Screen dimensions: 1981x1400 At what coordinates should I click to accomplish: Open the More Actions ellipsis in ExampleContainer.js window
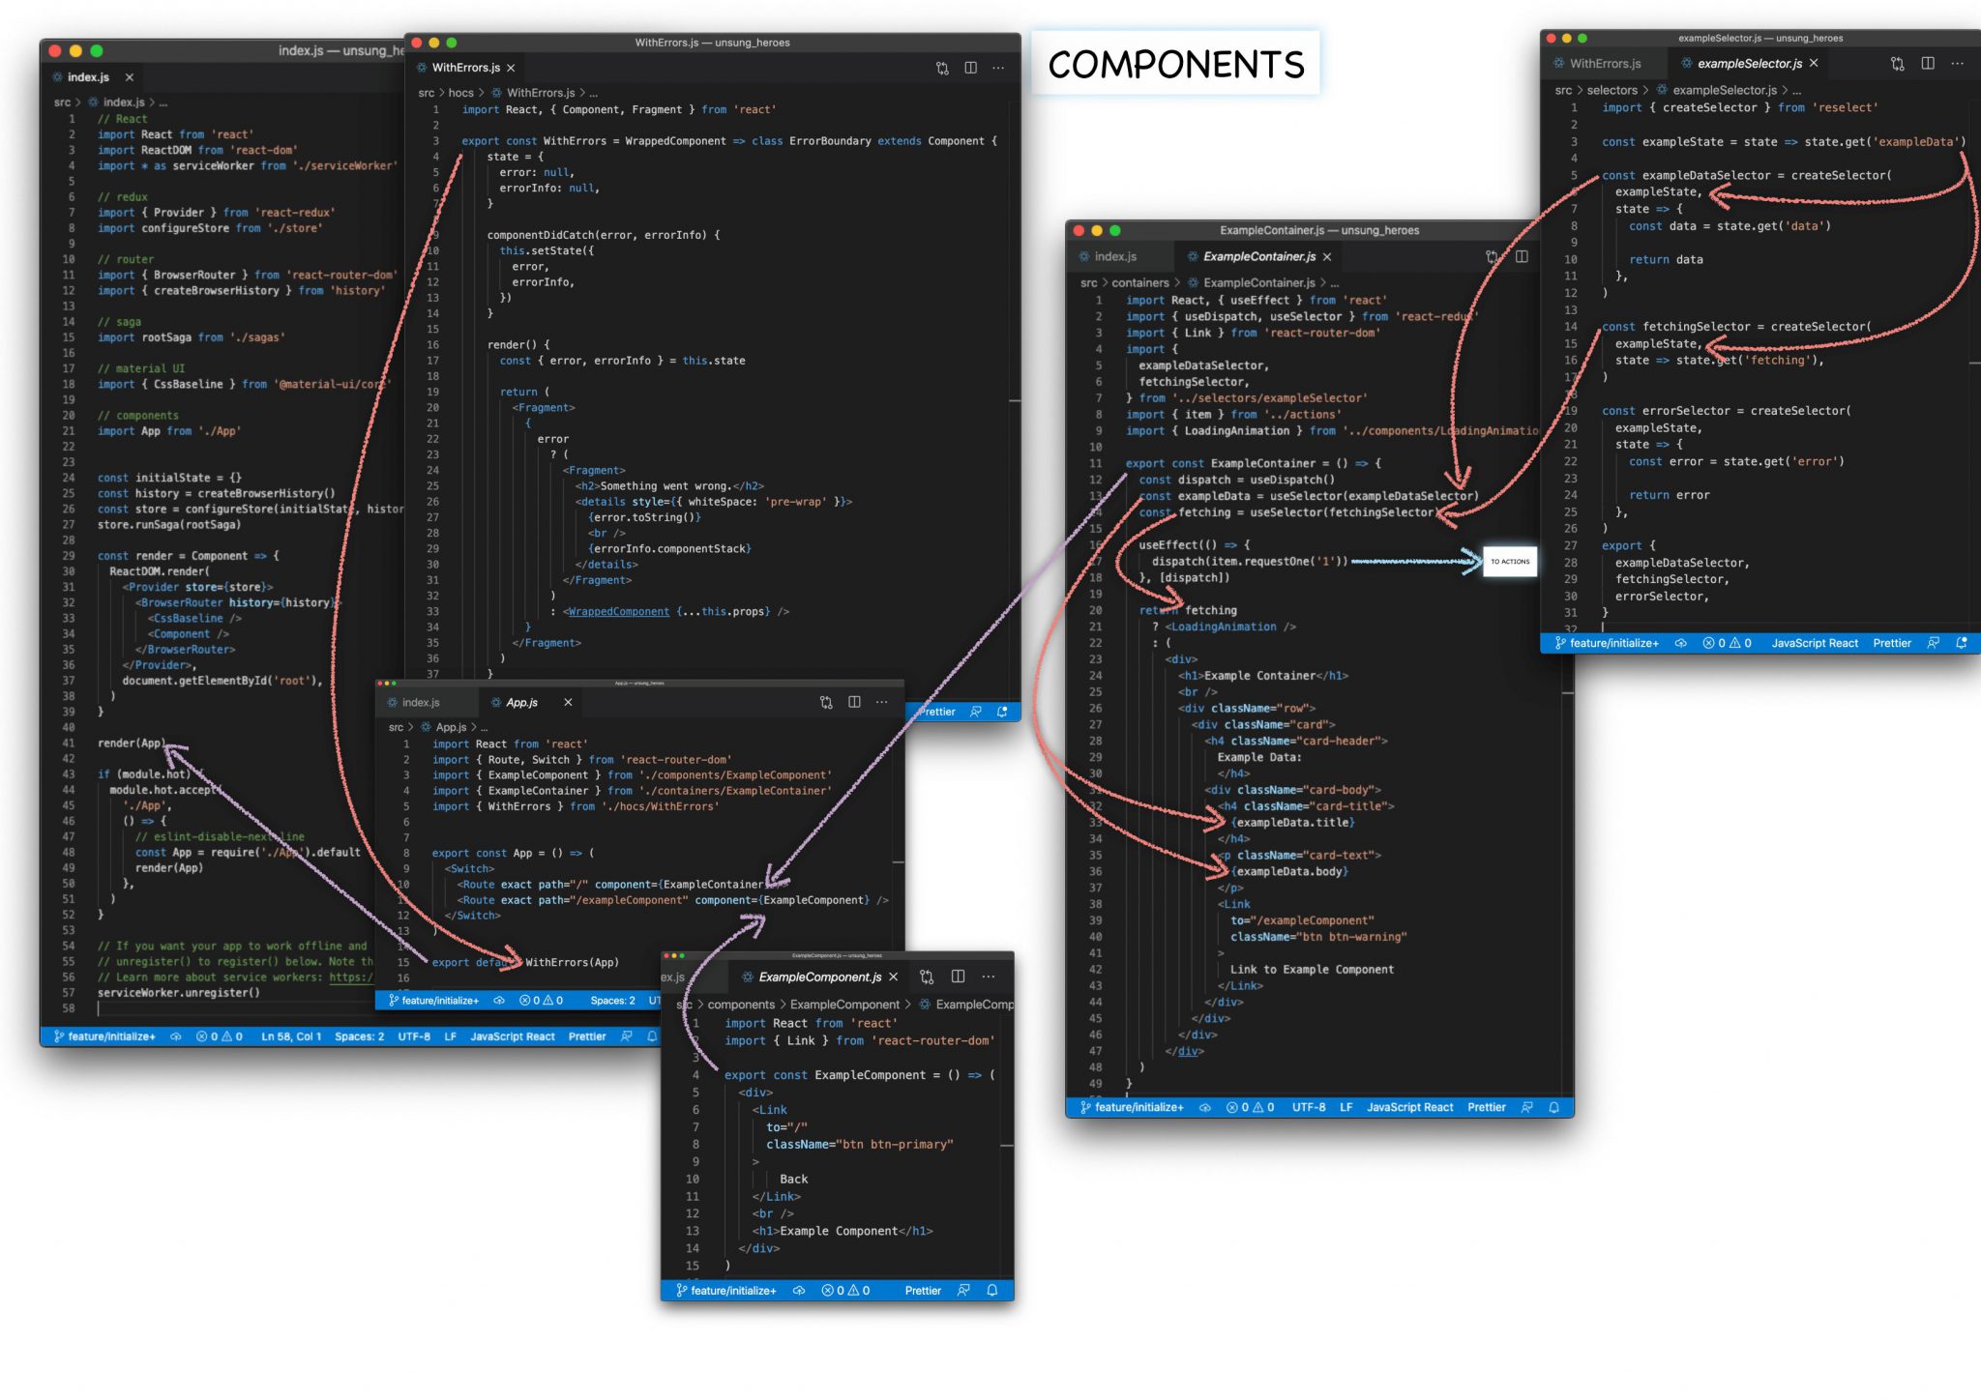coord(1552,256)
